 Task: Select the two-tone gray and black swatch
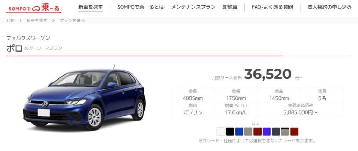[285, 131]
